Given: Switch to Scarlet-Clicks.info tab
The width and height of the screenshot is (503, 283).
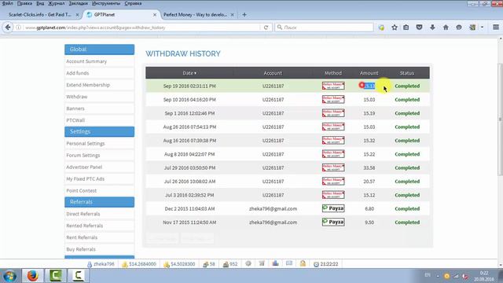Looking at the screenshot, I should [x=40, y=15].
